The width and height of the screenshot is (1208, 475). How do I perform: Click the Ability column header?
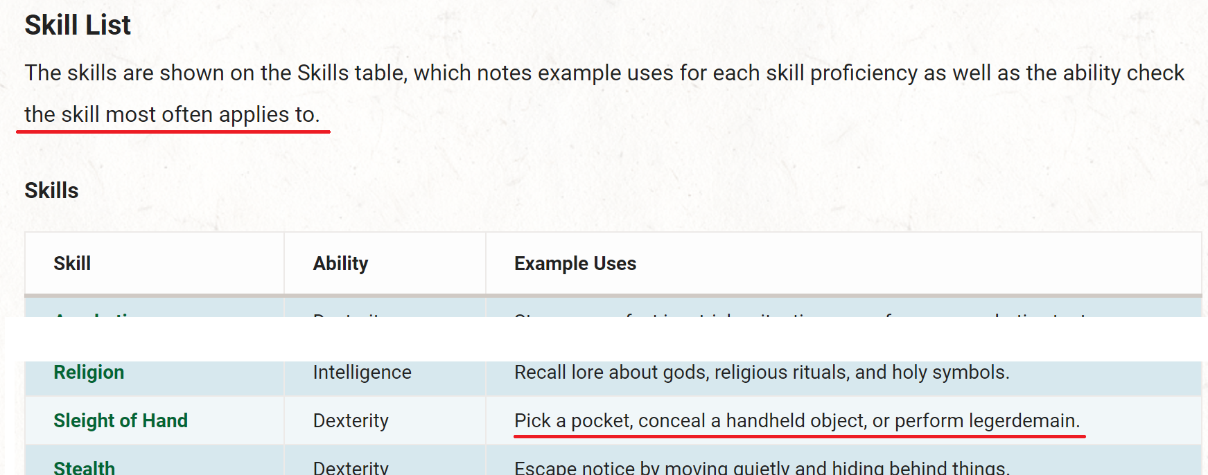(340, 264)
